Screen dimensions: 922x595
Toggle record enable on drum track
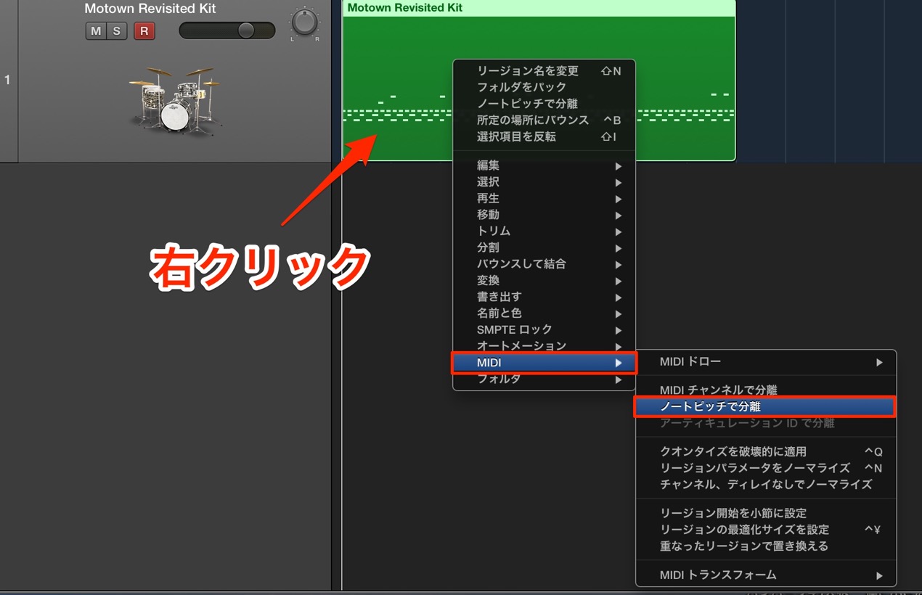coord(144,31)
